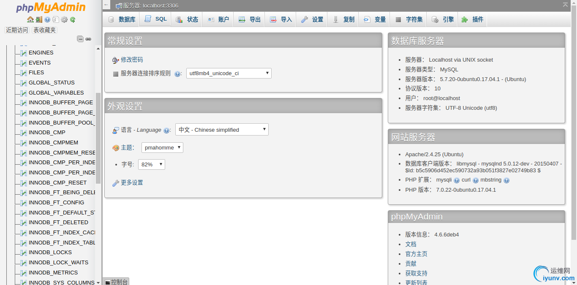Viewport: 577px width, 285px height.
Task: Open the 控制台 console bar
Action: [116, 282]
